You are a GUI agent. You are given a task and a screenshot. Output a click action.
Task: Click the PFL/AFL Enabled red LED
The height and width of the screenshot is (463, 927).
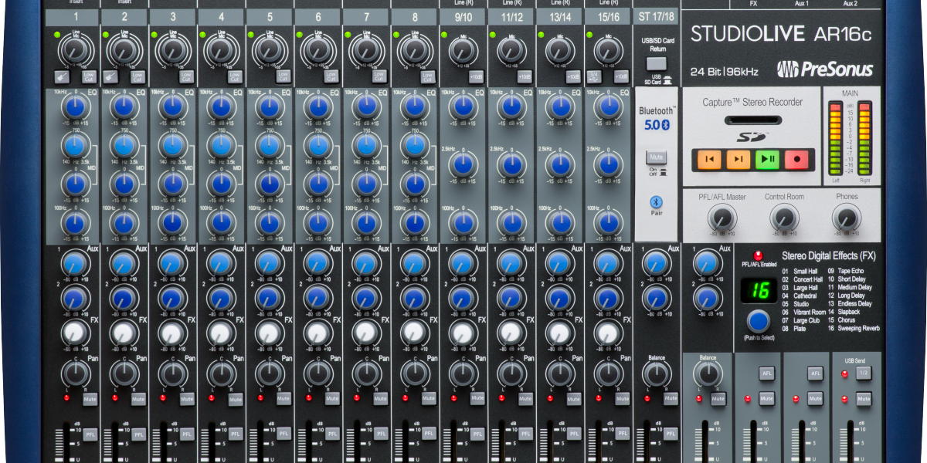759,255
